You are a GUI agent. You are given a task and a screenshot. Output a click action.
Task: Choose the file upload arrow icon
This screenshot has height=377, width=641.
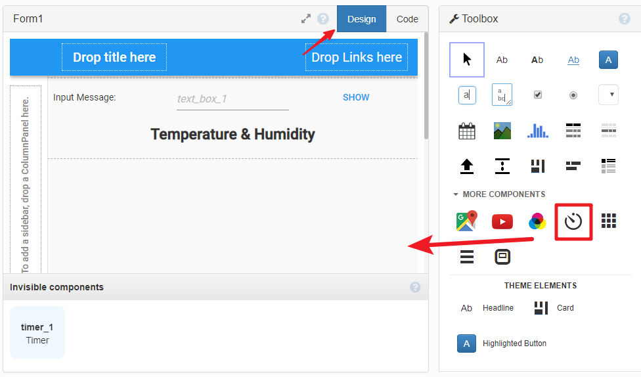(466, 166)
